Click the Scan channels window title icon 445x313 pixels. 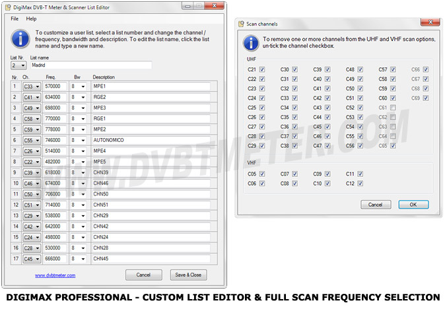pyautogui.click(x=241, y=24)
